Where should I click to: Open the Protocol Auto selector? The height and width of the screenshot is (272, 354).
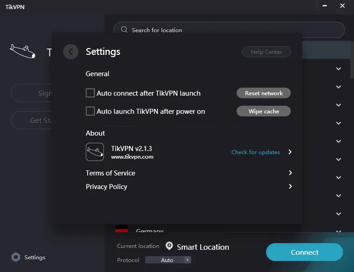pos(168,260)
